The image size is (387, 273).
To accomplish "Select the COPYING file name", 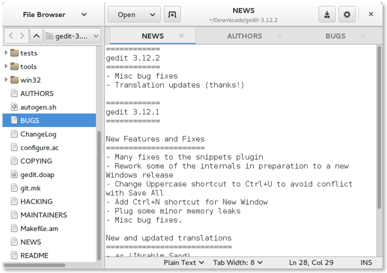I will pyautogui.click(x=36, y=161).
